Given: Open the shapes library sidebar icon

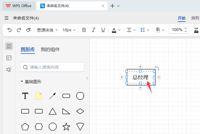Looking at the screenshot, I should [x=9, y=46].
